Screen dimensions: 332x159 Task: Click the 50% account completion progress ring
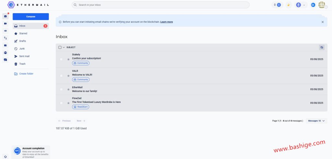coord(17,151)
